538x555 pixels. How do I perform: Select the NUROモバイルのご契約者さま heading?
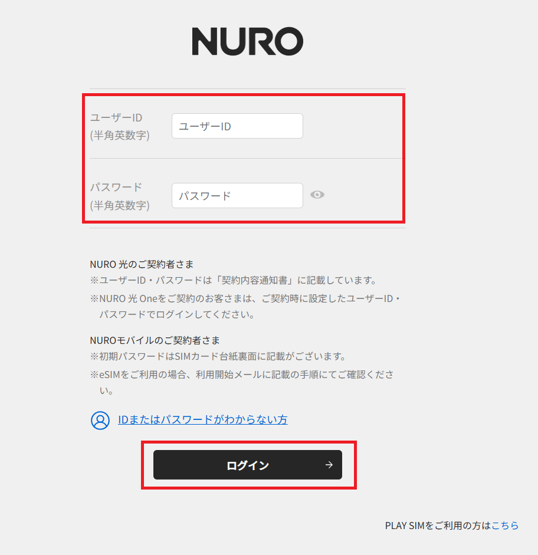coord(155,340)
